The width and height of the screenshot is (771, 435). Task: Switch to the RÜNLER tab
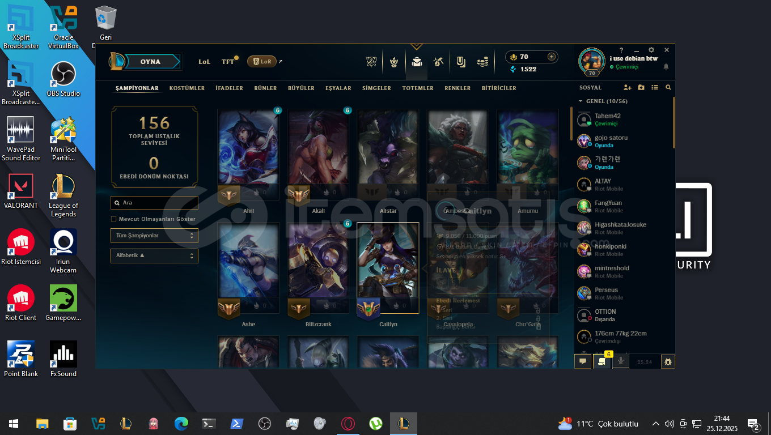pyautogui.click(x=265, y=88)
